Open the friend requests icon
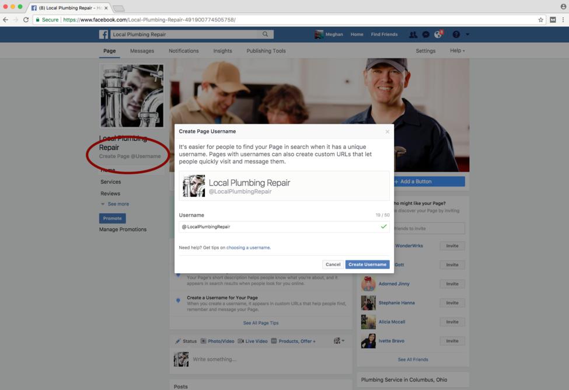This screenshot has height=390, width=569. [413, 34]
